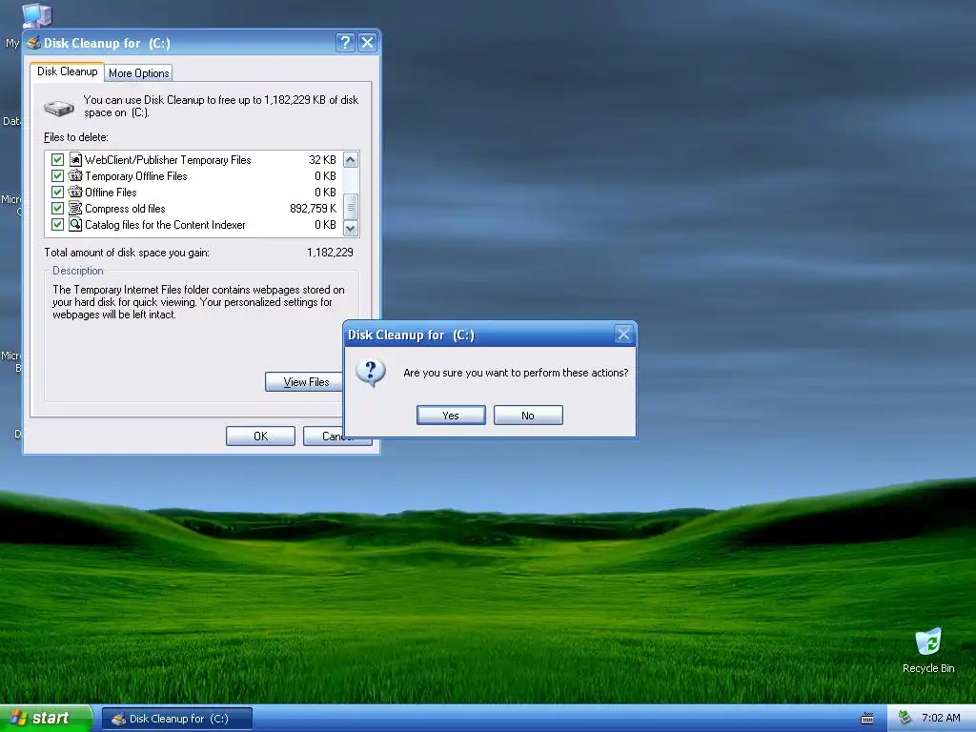
Task: Click the system tray cleanup icon
Action: point(905,719)
